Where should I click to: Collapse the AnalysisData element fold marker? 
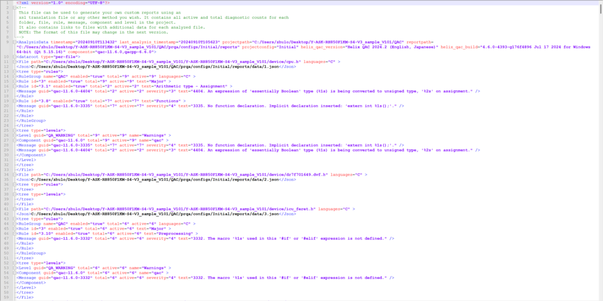[x=15, y=42]
